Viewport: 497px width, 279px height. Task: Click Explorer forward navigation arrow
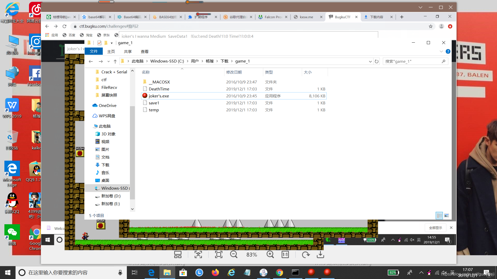pyautogui.click(x=101, y=61)
